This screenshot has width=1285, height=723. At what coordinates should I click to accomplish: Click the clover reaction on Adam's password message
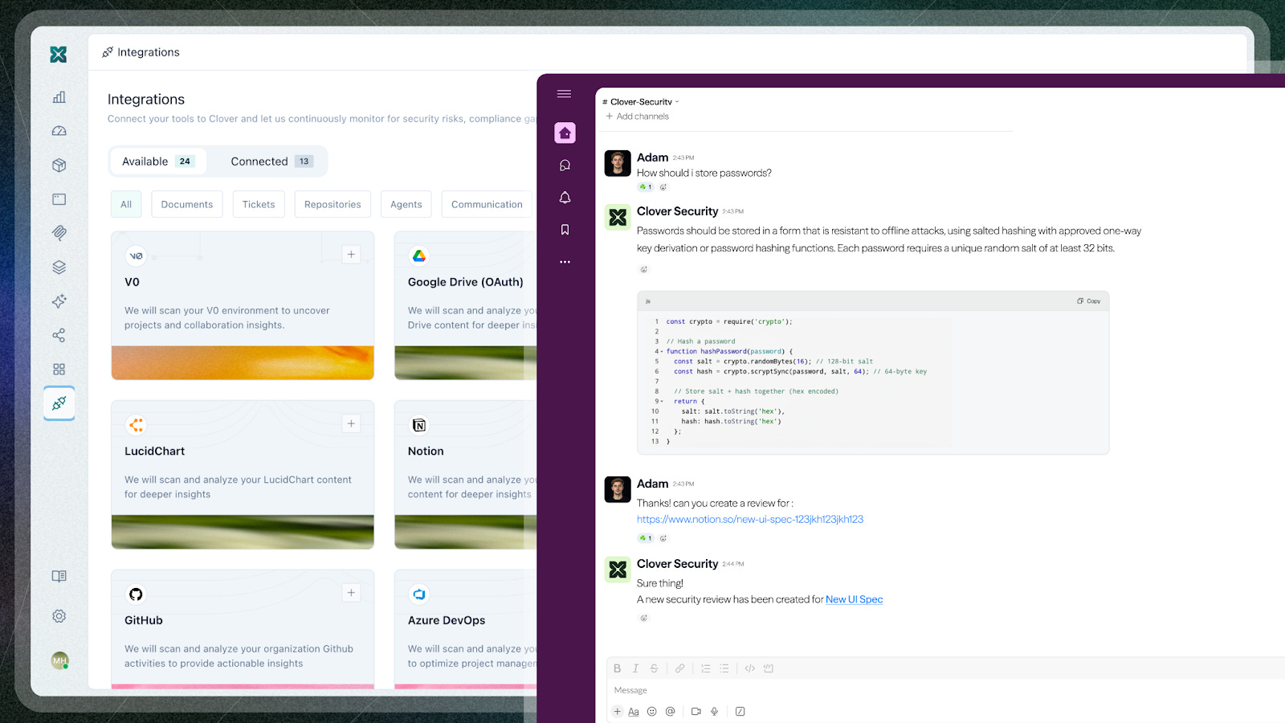[646, 187]
